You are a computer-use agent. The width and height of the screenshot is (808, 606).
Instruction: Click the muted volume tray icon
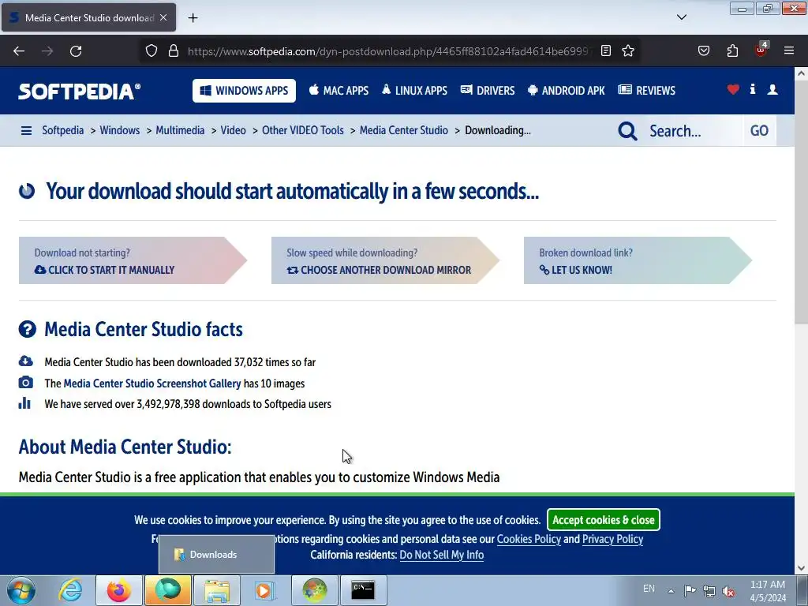(x=728, y=591)
